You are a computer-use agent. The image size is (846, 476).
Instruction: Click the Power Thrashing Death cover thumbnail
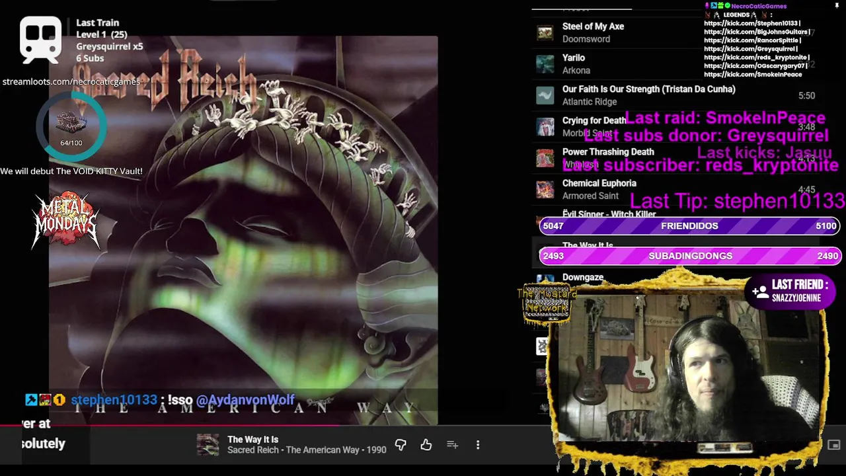(x=545, y=158)
